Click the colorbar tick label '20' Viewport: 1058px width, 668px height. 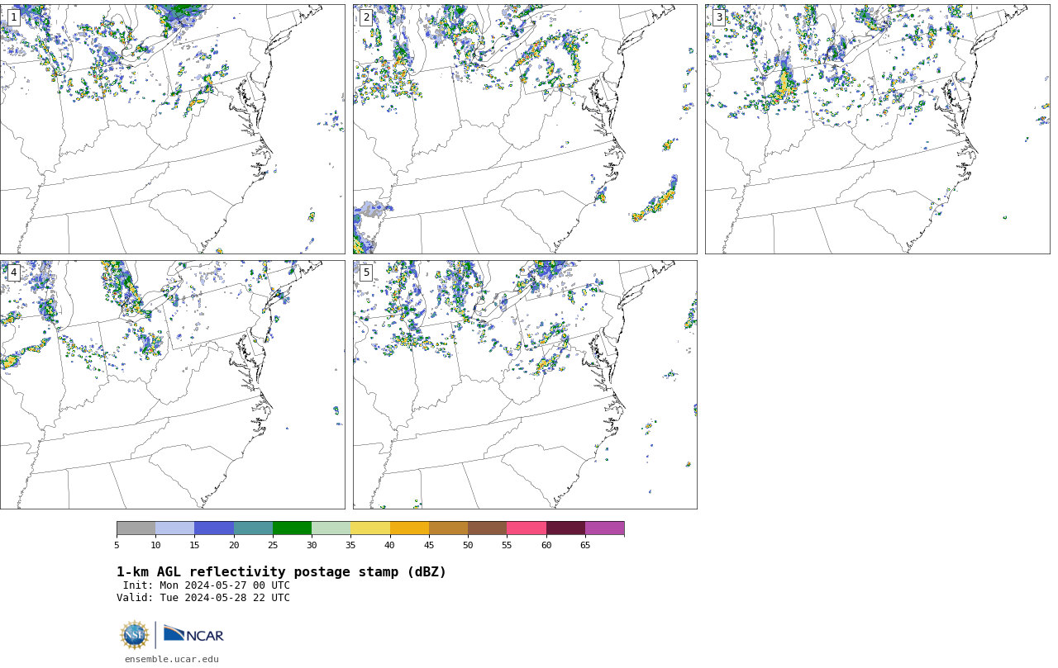[x=234, y=545]
